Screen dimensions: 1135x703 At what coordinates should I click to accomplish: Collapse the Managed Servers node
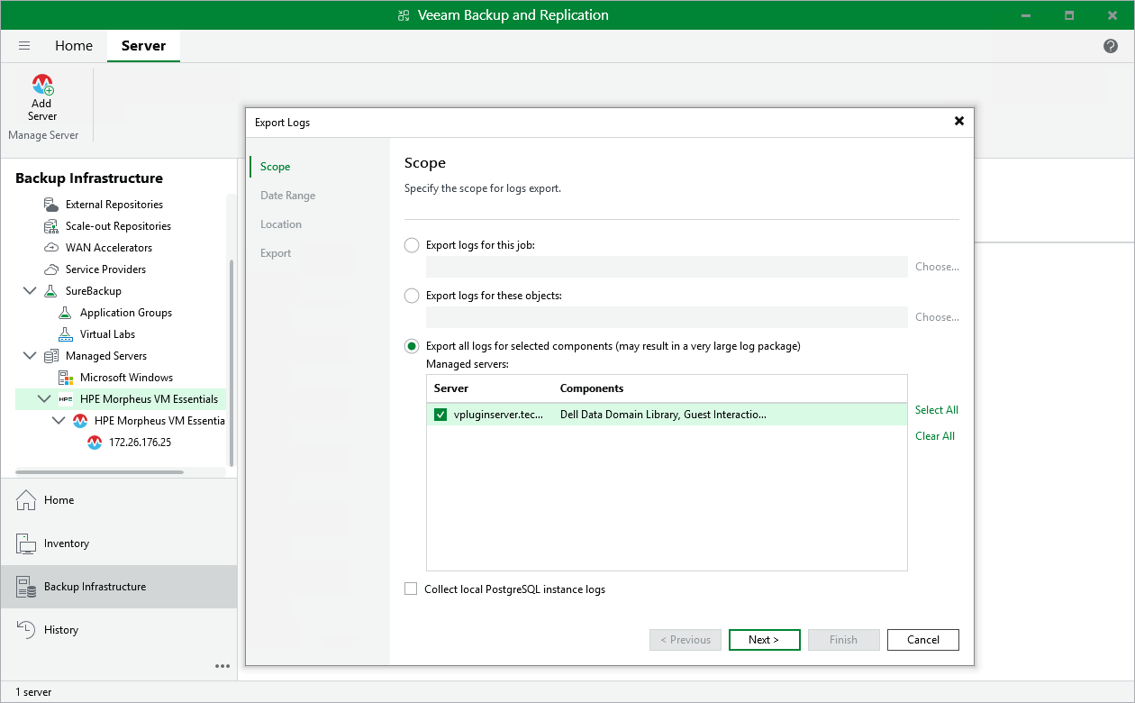[30, 355]
